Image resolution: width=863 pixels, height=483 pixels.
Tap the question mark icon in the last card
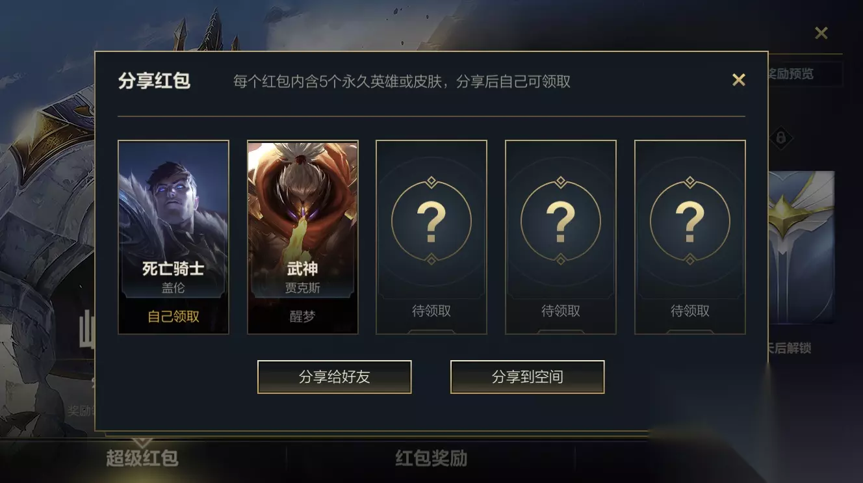tap(690, 222)
